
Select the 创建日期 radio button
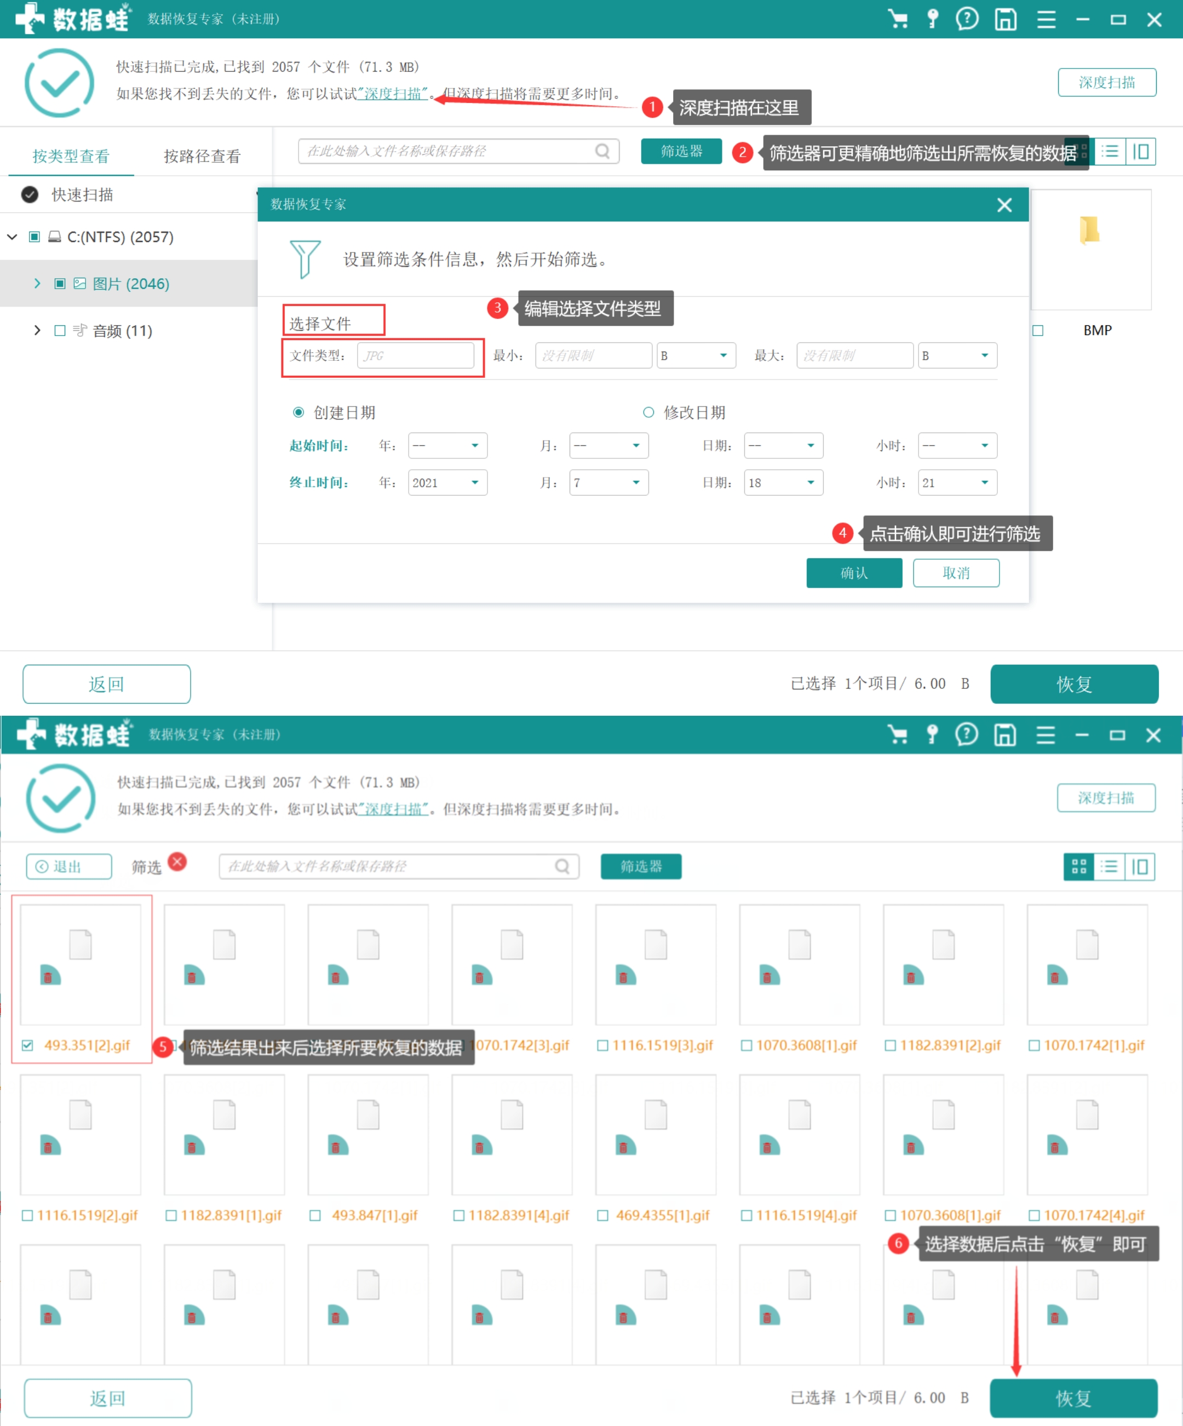pos(298,412)
